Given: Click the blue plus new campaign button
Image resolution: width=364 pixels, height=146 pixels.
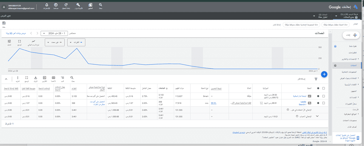Looking at the screenshot, I should pos(324,74).
